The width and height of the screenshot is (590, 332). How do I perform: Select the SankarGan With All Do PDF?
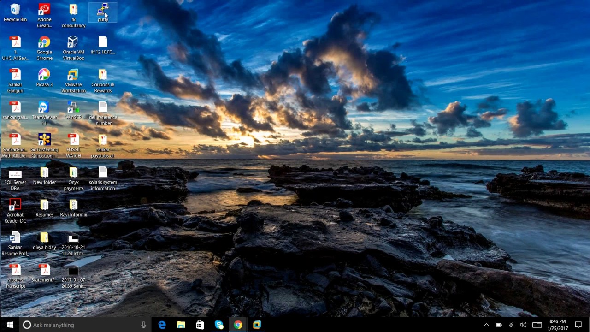[15, 146]
